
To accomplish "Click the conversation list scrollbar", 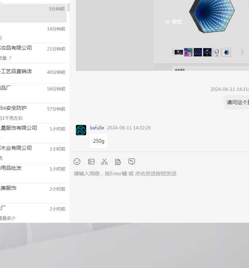I will tap(68, 7).
